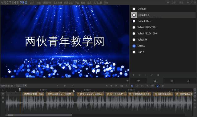The height and width of the screenshot is (117, 197).
Task: Open timeline settings gear
Action: [x=163, y=86]
